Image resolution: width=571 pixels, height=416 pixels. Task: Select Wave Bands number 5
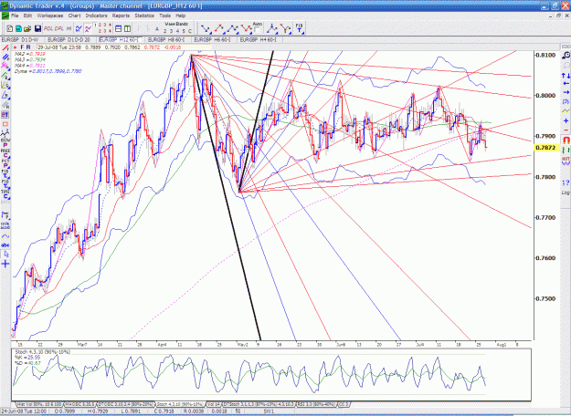pos(184,31)
